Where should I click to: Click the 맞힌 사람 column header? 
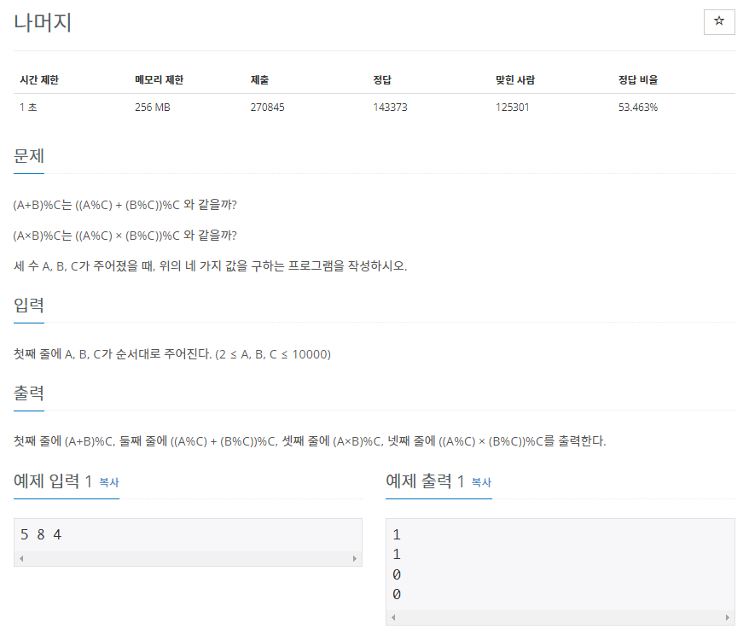(x=515, y=80)
